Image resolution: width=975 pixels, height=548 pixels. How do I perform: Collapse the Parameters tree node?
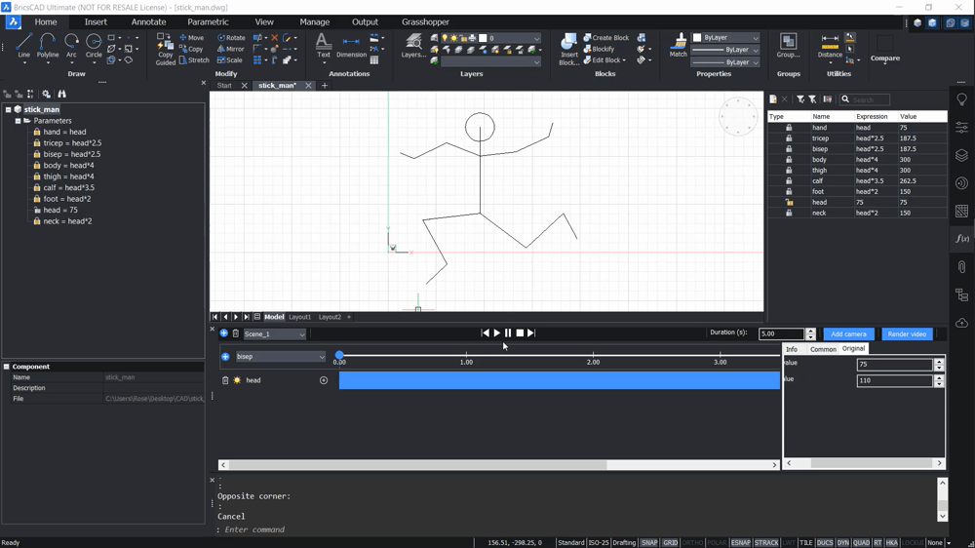18,121
